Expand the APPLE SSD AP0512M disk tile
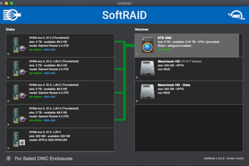249x166 pixels. pos(9,148)
